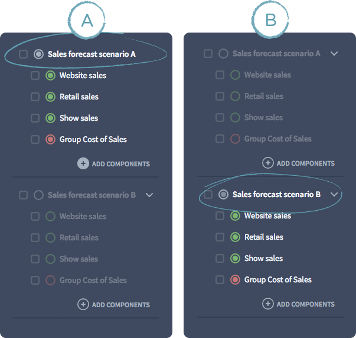Activate Sales forecast scenario A radio in panel B
Viewport: 356px width, 338px height.
(223, 54)
